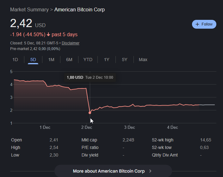Show the 1Y price chart
223x177 pixels.
[x=107, y=60]
